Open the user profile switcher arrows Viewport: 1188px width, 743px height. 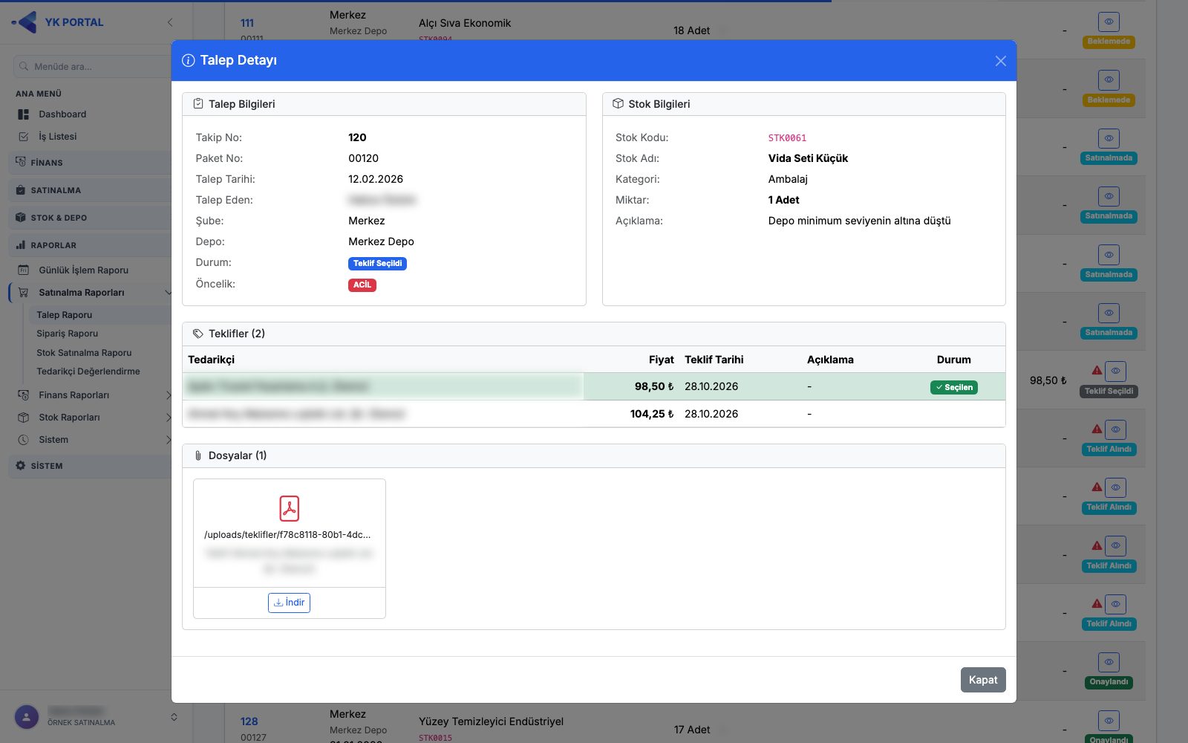tap(174, 717)
